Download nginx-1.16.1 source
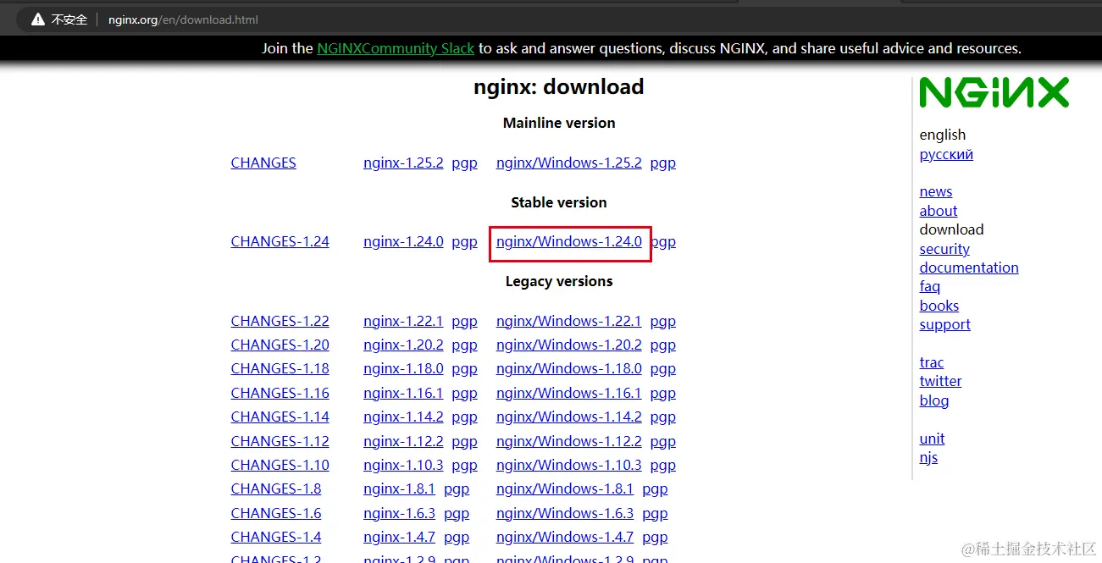Viewport: 1102px width, 563px height. coord(403,393)
